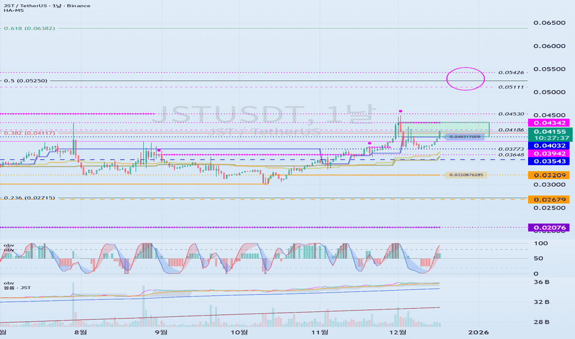Click the 0.03773 line price label

pos(511,149)
